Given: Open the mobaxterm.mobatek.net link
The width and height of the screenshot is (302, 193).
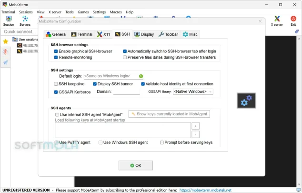Looking at the screenshot, I should (205, 190).
